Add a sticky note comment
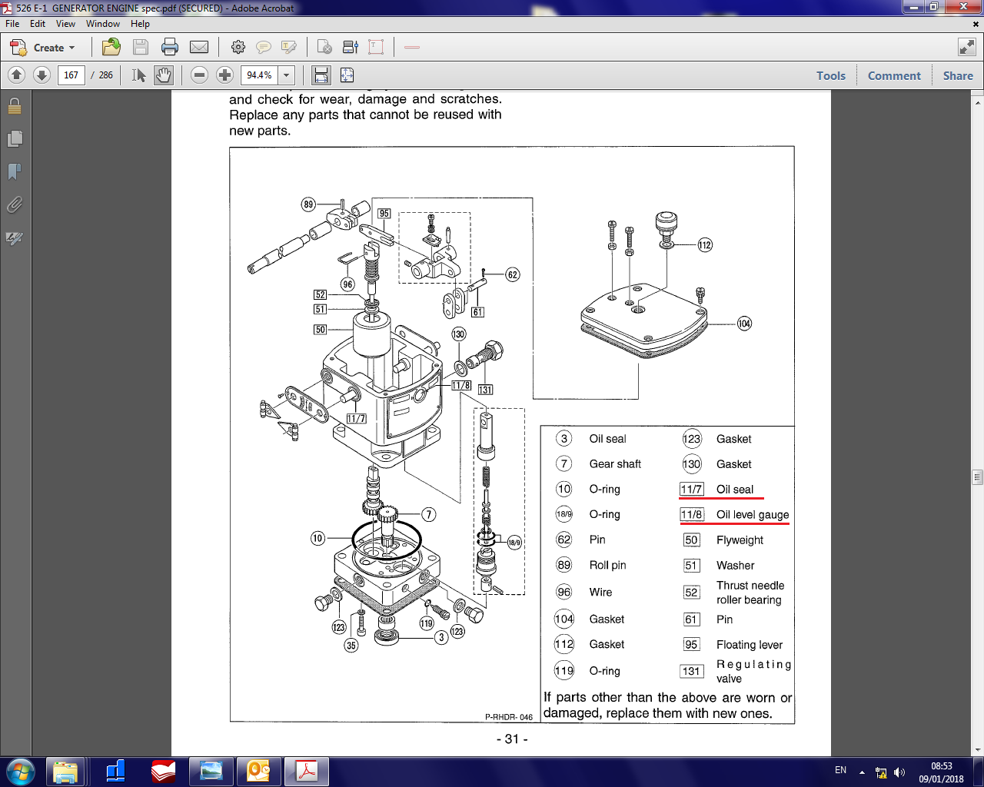This screenshot has height=787, width=984. click(264, 47)
